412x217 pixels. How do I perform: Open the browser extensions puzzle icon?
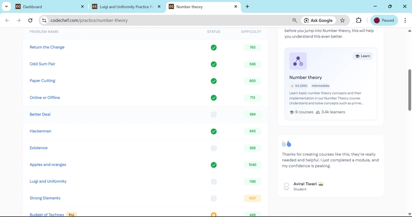(359, 21)
